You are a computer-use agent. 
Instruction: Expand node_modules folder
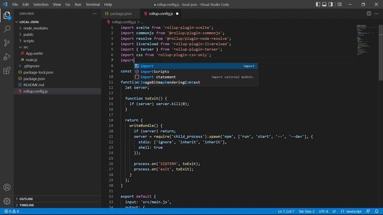click(x=57, y=28)
